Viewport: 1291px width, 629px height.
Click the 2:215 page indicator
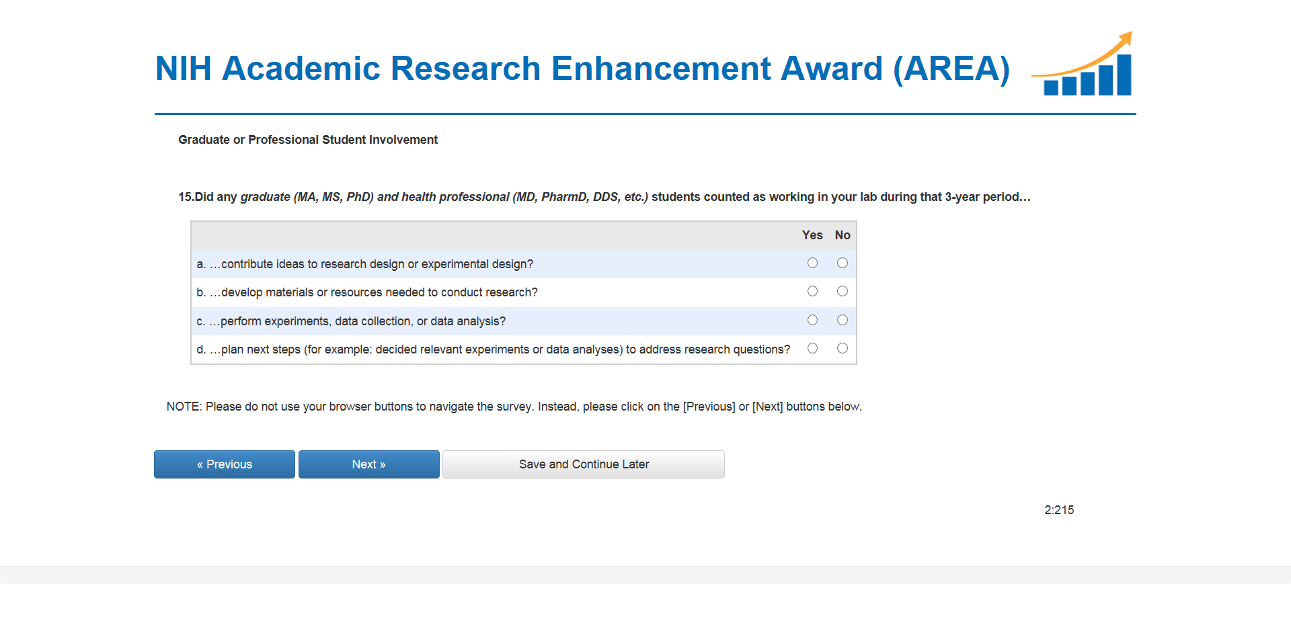[1059, 510]
